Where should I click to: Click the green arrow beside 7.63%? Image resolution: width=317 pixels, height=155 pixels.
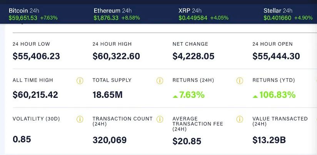pos(175,96)
